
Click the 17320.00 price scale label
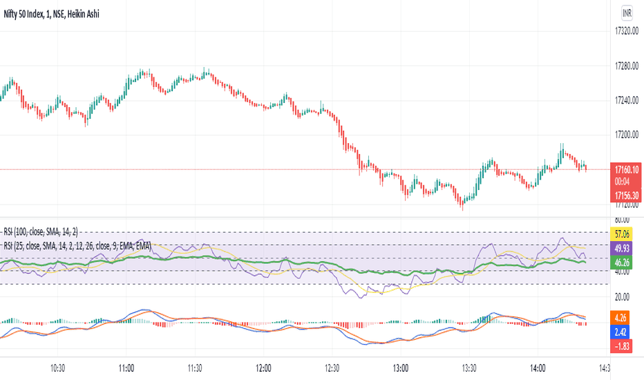pos(626,31)
